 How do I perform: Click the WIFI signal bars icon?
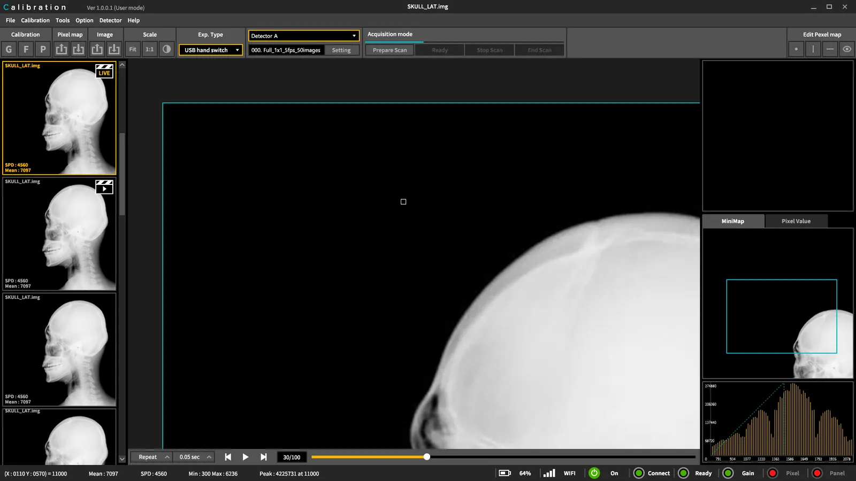[549, 473]
